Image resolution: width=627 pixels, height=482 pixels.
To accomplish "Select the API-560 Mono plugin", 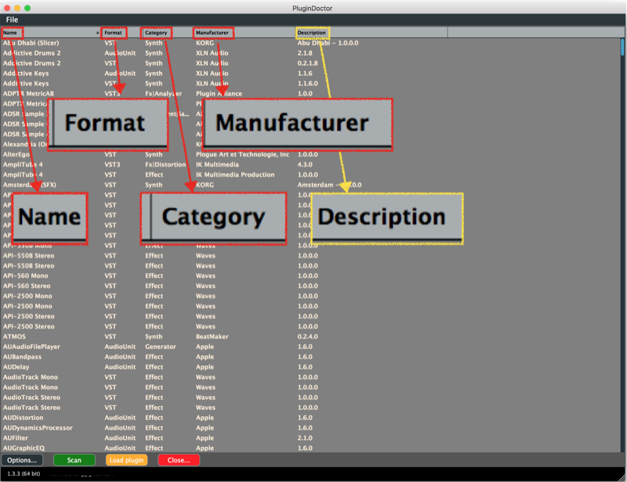I will [x=310, y=276].
